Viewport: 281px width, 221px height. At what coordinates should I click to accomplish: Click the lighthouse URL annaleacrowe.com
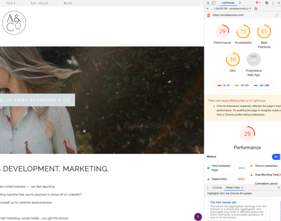[x=228, y=15]
